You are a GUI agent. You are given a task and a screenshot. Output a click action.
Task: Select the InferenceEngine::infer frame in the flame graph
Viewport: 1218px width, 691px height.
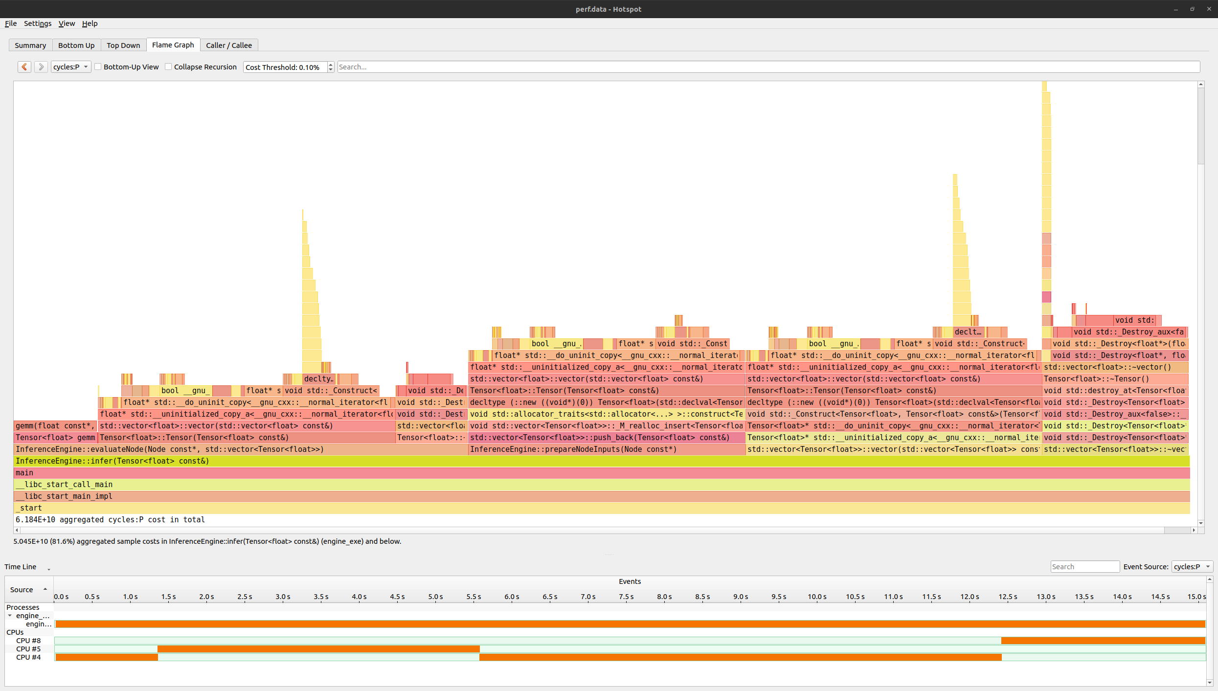602,461
